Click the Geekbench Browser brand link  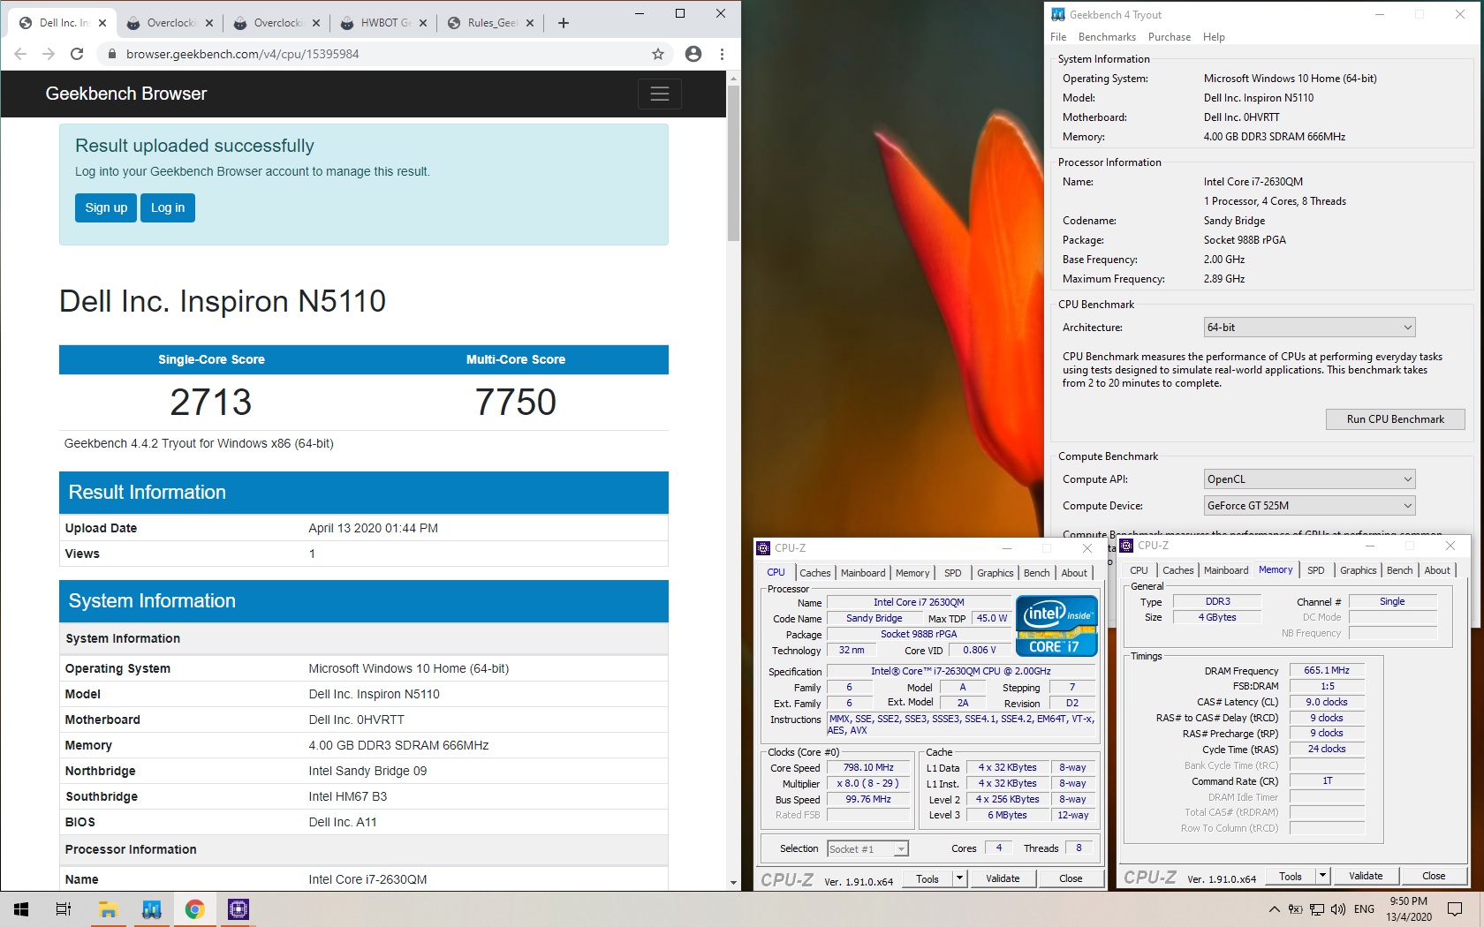pyautogui.click(x=126, y=94)
